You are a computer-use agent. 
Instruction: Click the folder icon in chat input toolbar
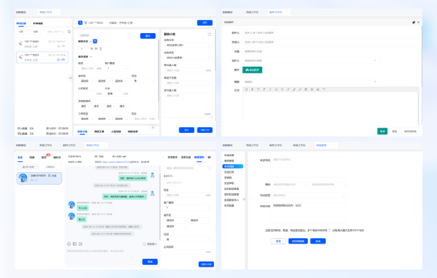pos(79,244)
